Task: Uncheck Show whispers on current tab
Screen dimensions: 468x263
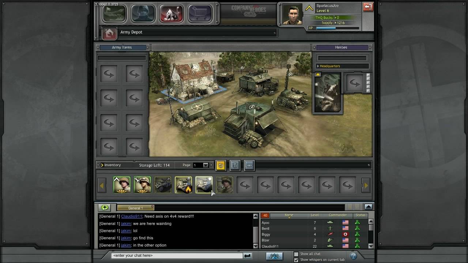Action: click(296, 260)
